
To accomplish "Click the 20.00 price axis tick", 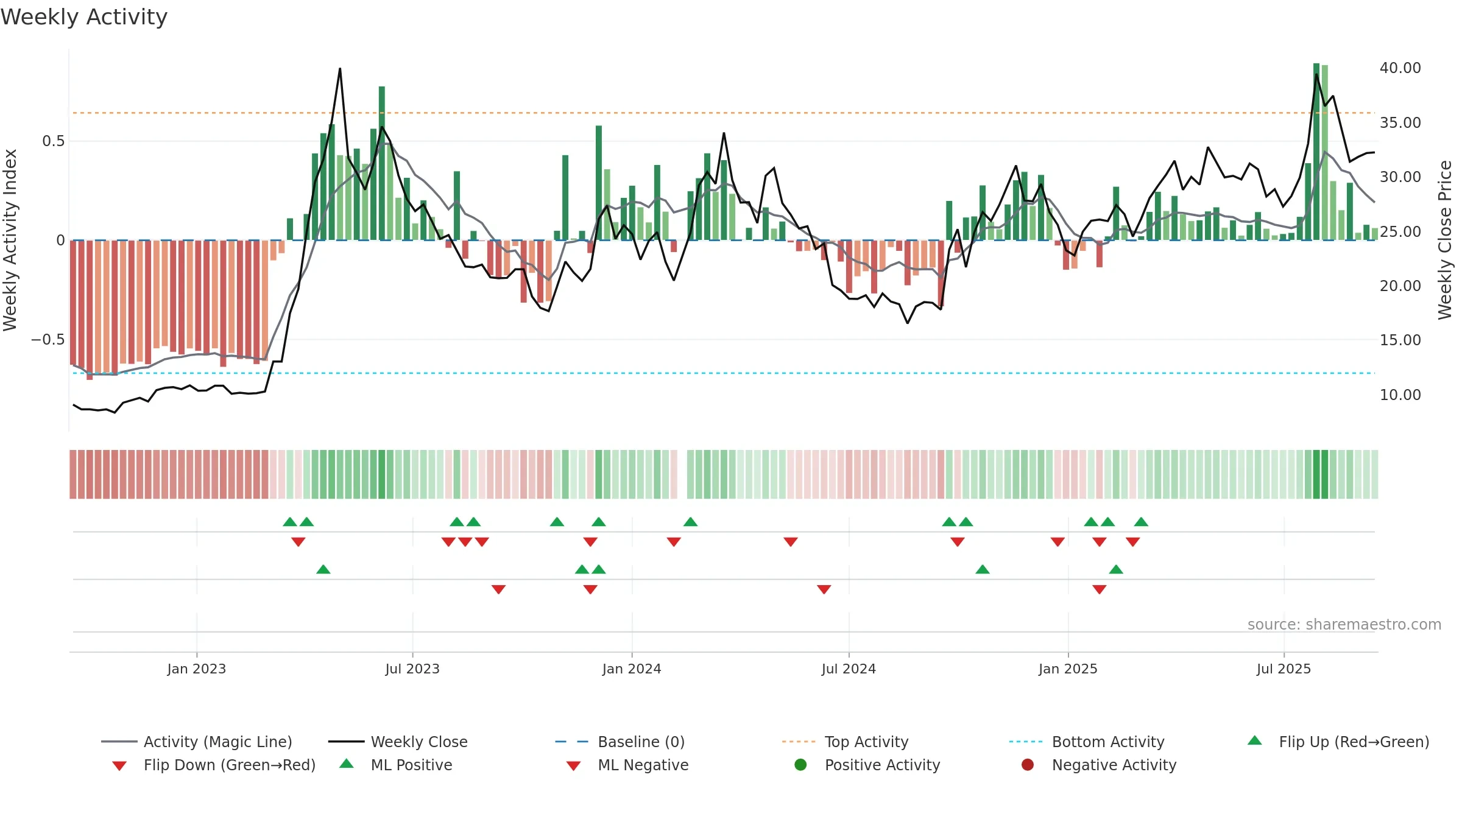I will point(1400,286).
